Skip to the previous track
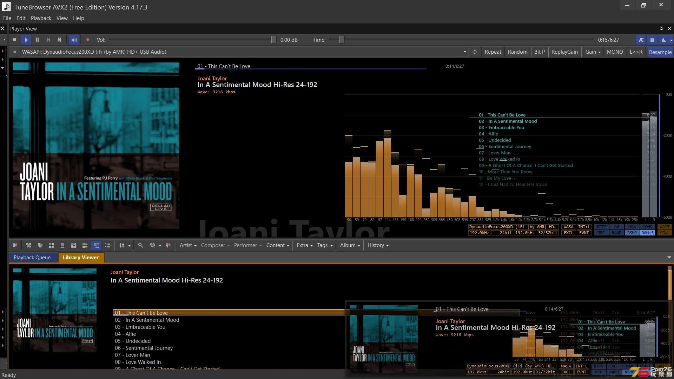This screenshot has width=674, height=379. (48, 40)
